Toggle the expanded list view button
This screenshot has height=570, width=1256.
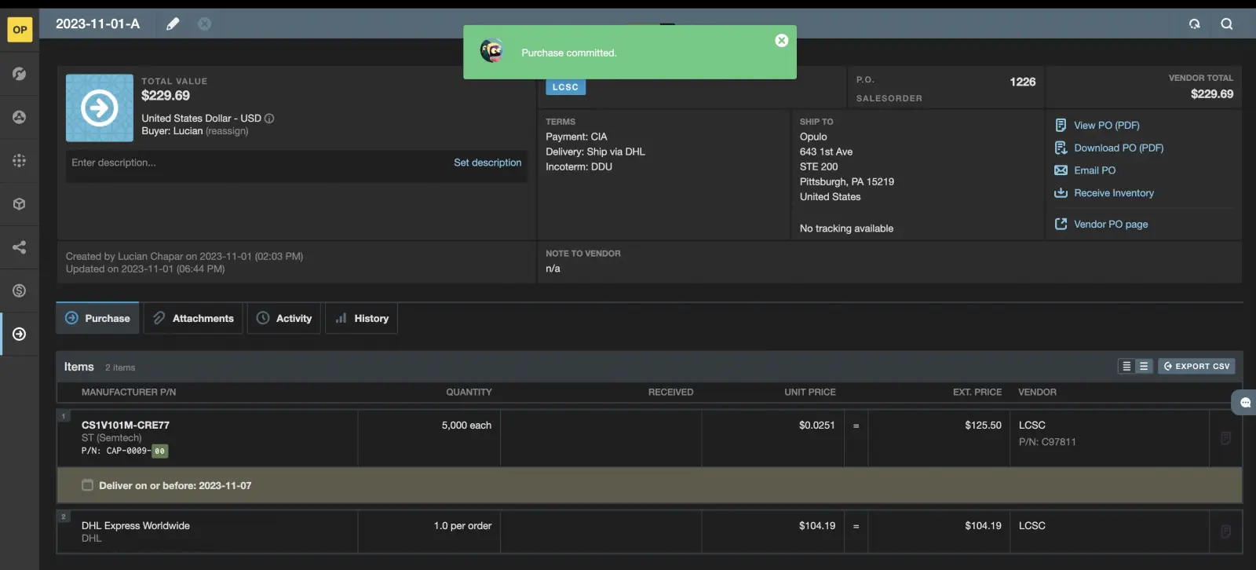tap(1144, 366)
